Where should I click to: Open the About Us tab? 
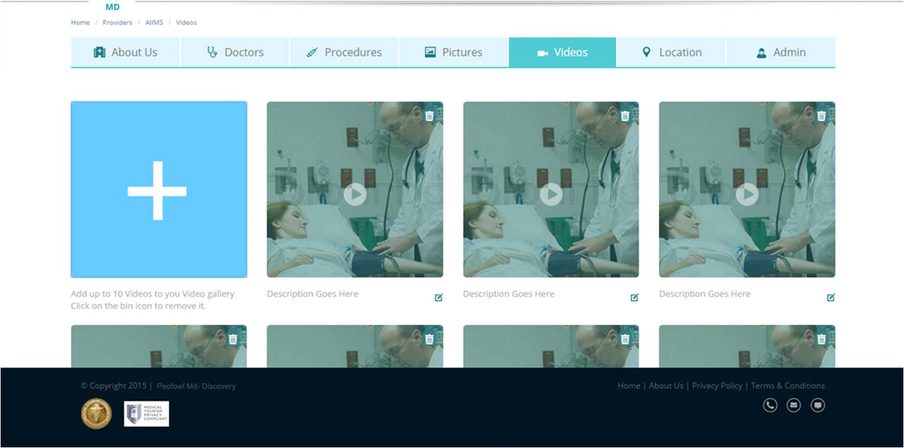[x=126, y=53]
